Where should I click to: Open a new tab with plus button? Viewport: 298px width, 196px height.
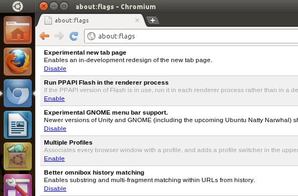tap(153, 20)
